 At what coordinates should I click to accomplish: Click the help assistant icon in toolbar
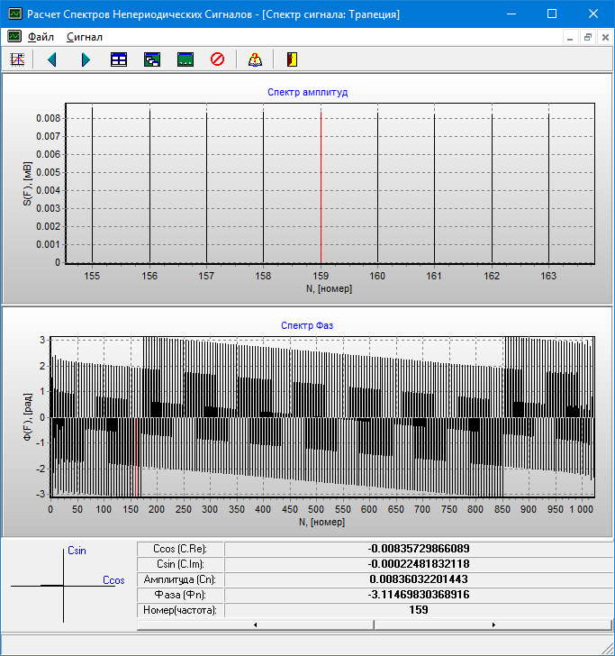(255, 59)
